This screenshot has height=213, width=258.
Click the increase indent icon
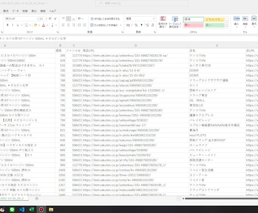(85, 25)
